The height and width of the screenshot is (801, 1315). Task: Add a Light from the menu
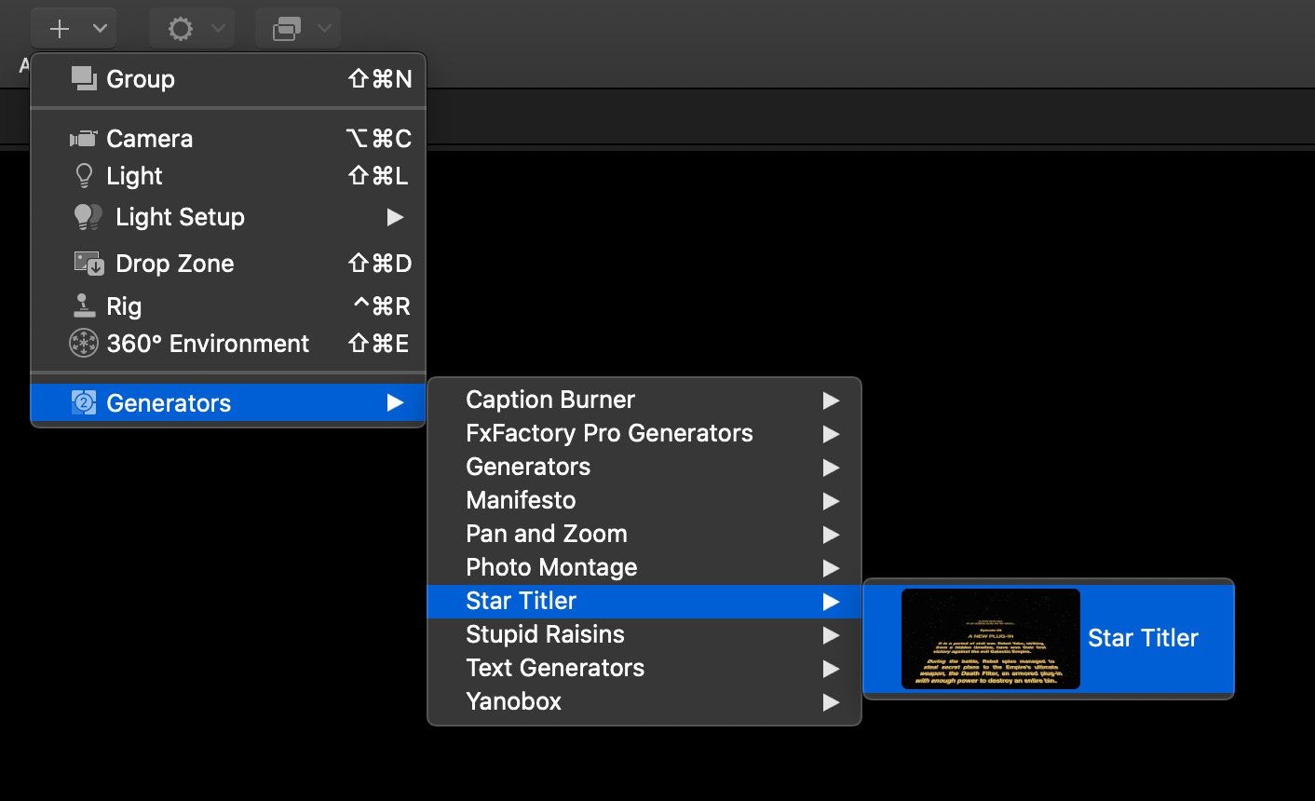(x=228, y=176)
